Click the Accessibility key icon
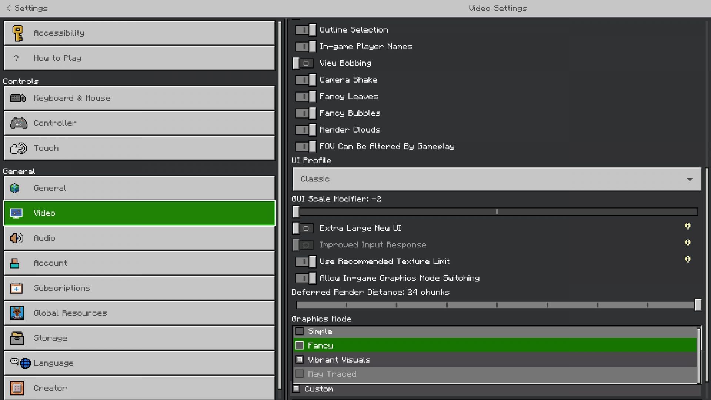The height and width of the screenshot is (400, 711). tap(17, 33)
